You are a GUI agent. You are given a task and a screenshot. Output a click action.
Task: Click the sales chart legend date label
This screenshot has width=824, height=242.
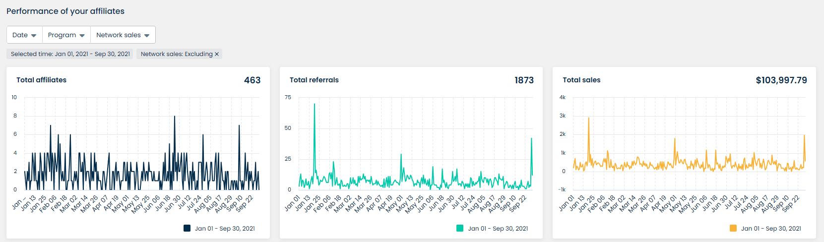pyautogui.click(x=771, y=229)
